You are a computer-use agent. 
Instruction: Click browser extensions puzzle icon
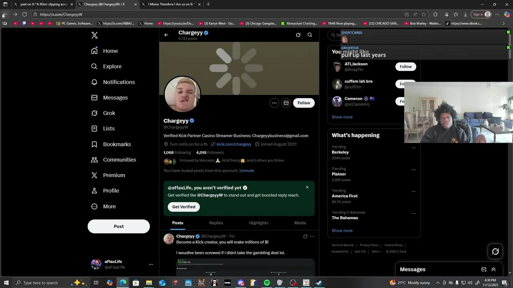pyautogui.click(x=435, y=14)
